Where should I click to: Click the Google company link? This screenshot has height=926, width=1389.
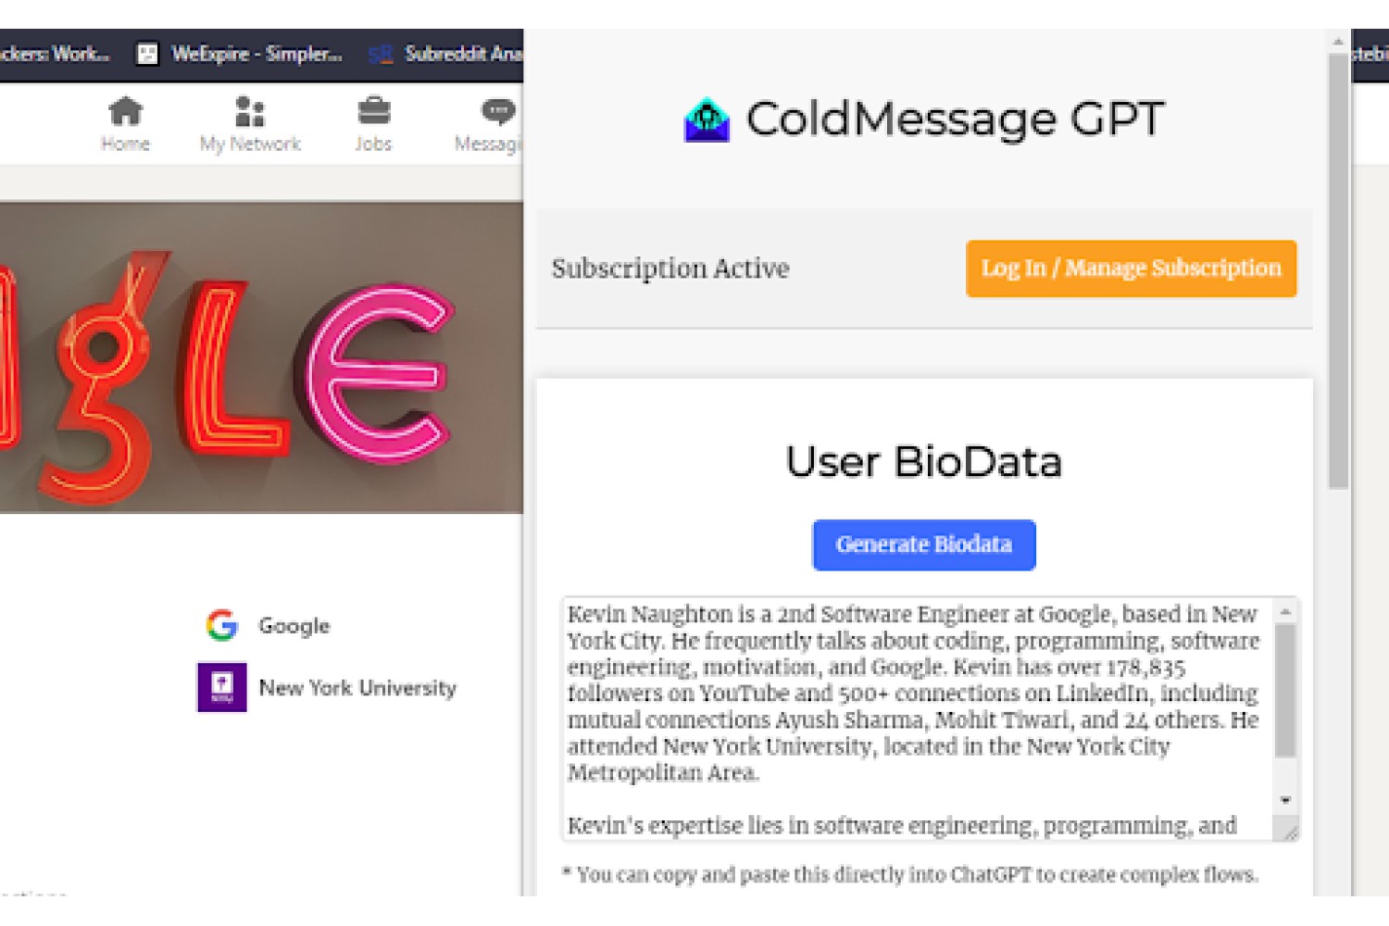coord(294,626)
